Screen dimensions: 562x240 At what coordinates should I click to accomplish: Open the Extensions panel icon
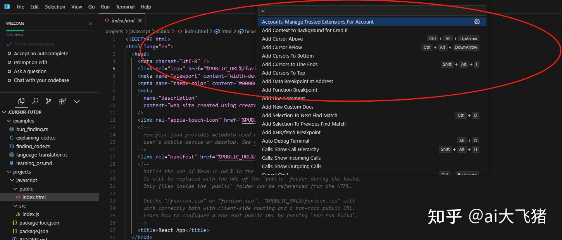[62, 101]
